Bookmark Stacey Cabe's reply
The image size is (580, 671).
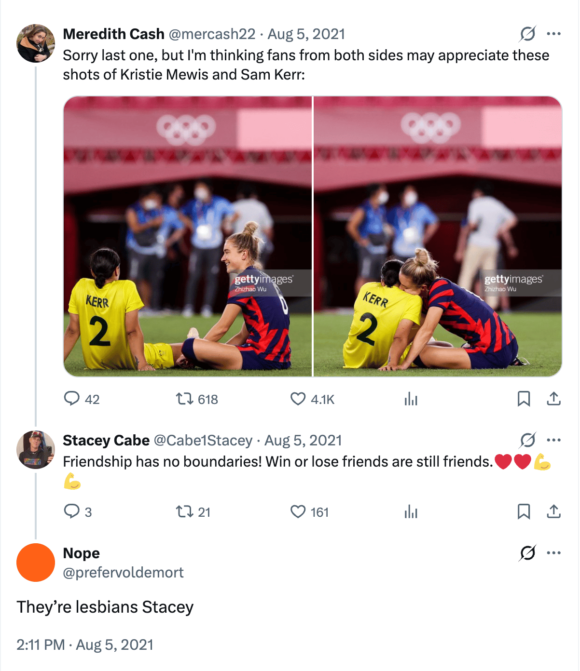524,511
